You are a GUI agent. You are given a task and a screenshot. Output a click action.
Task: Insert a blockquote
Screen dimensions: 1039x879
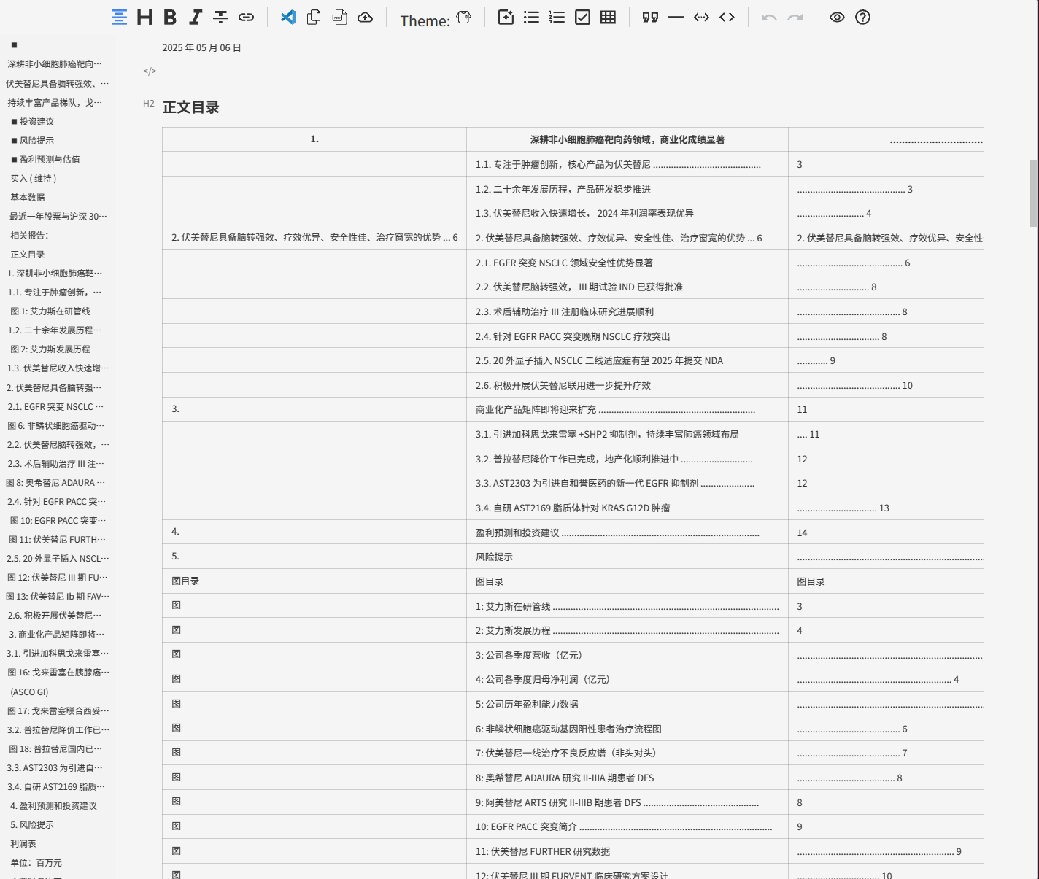(649, 18)
